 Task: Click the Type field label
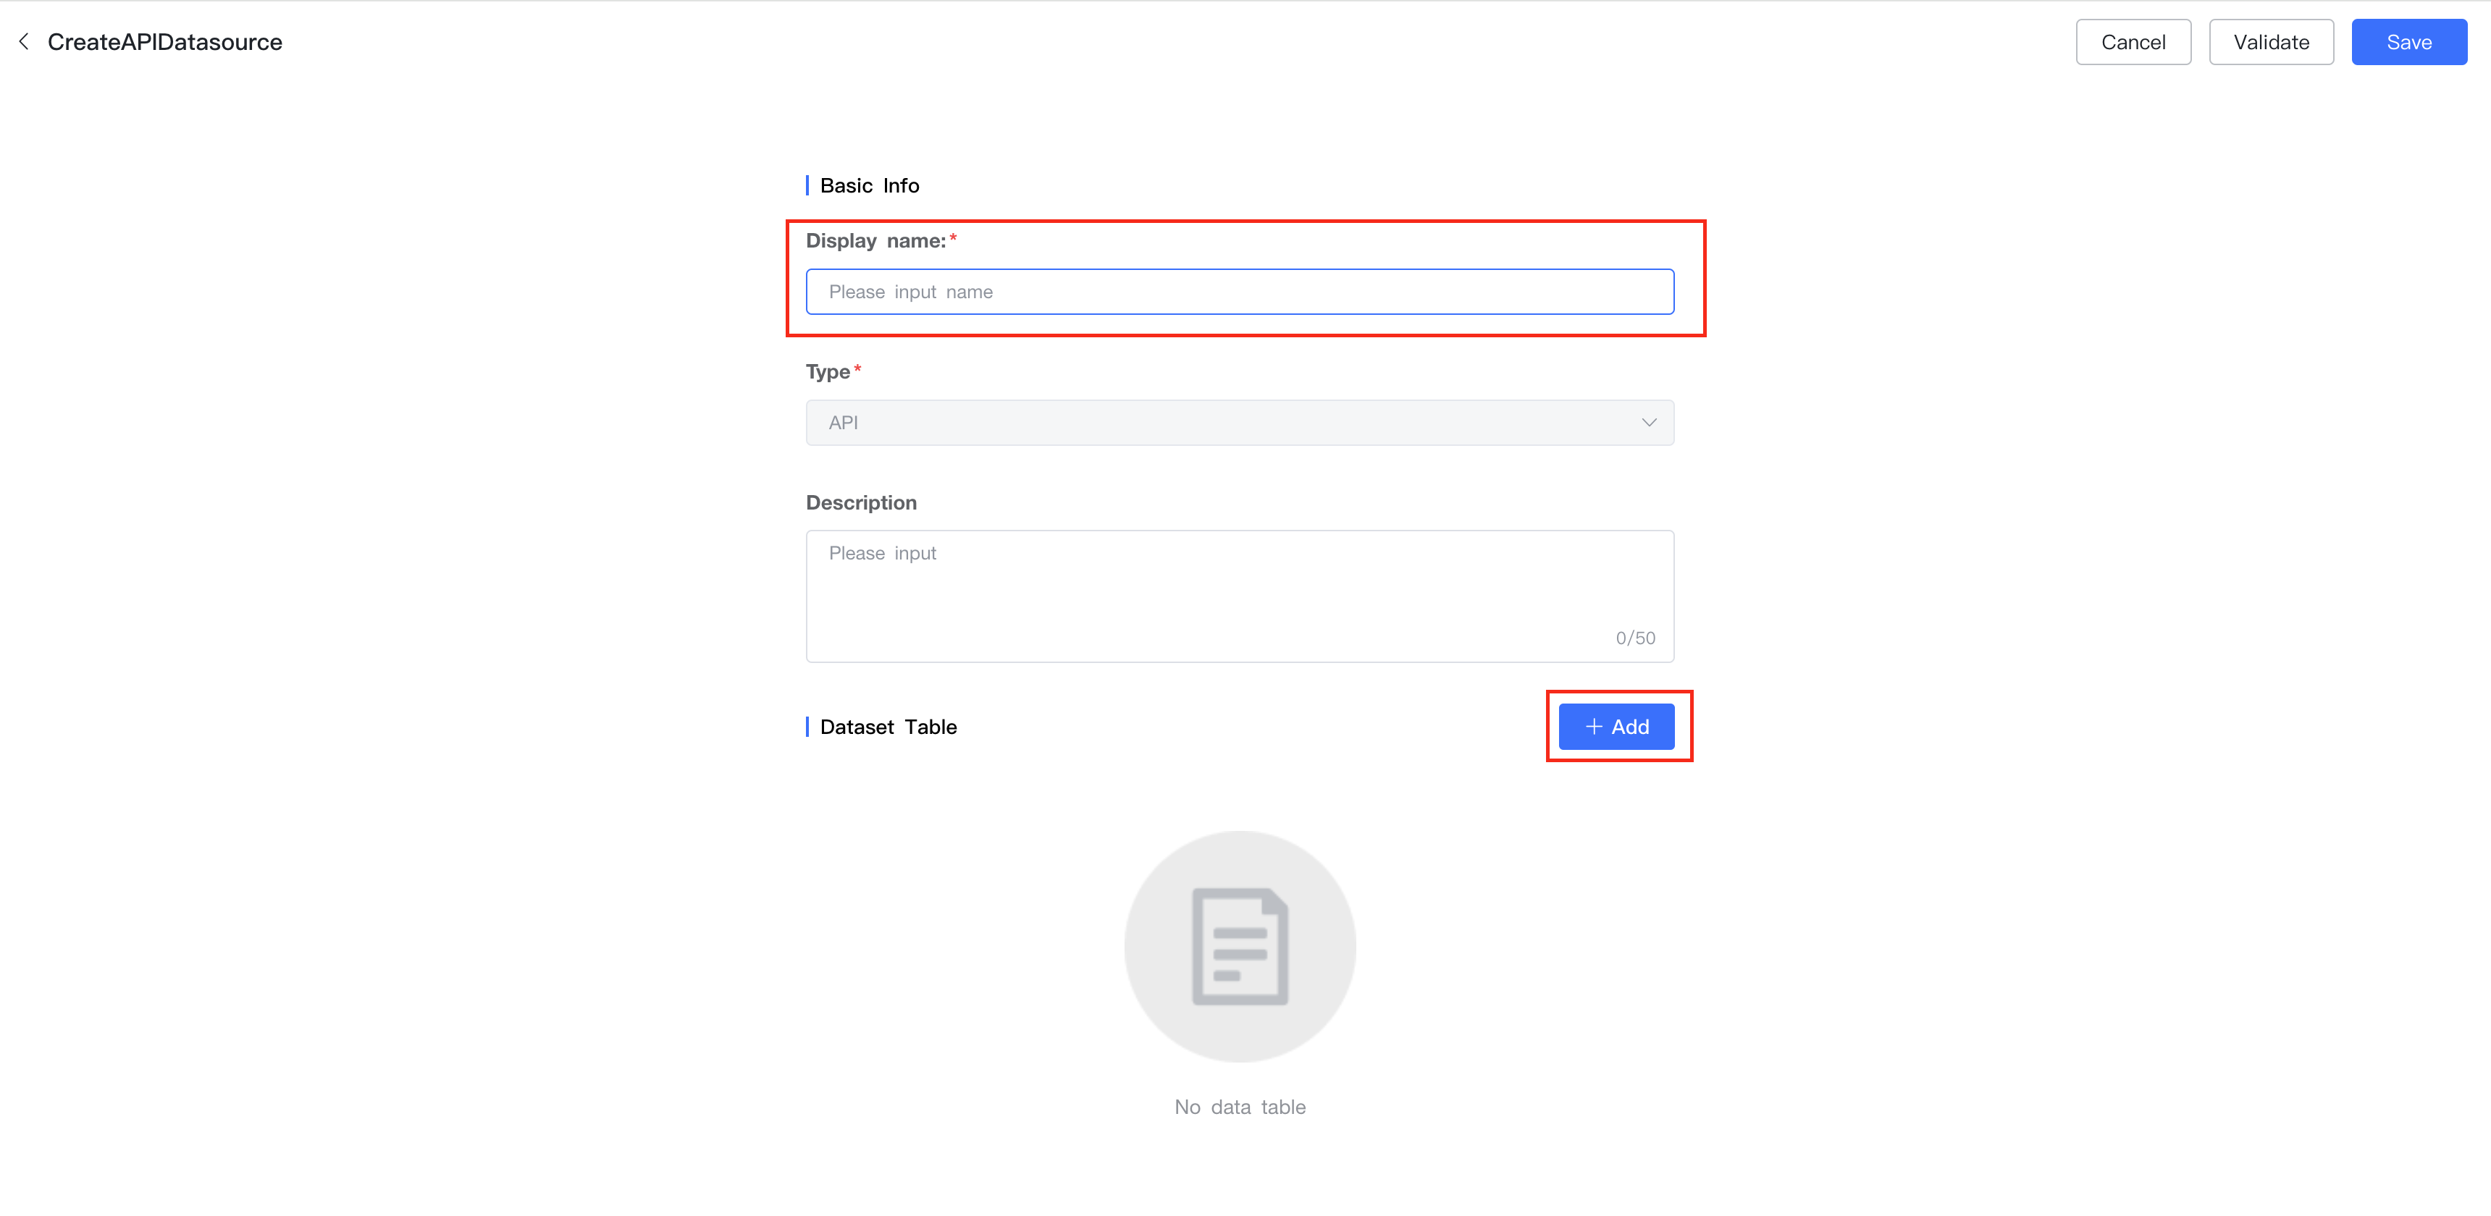828,372
